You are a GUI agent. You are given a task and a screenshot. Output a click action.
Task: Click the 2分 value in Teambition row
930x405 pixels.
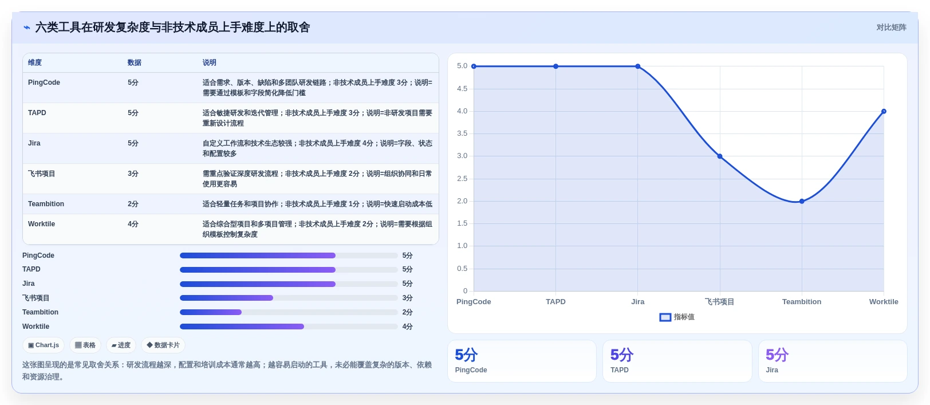click(133, 204)
